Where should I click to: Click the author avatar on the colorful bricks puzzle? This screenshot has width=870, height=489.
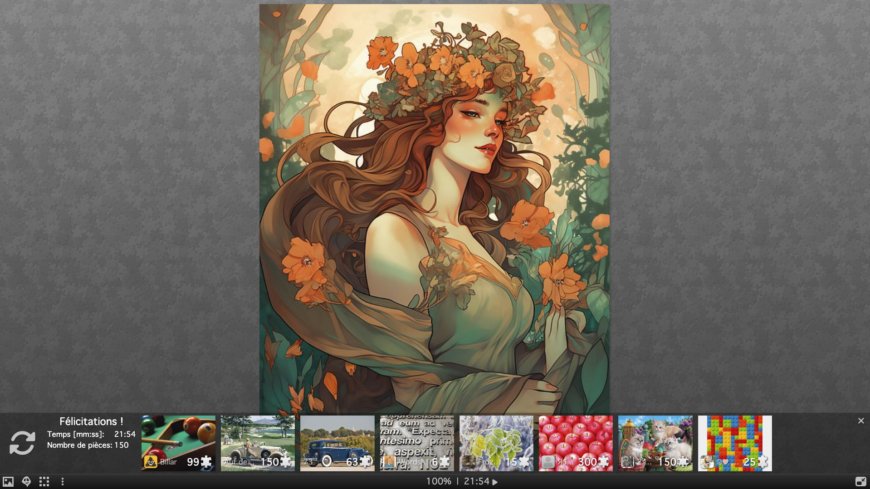coord(707,462)
